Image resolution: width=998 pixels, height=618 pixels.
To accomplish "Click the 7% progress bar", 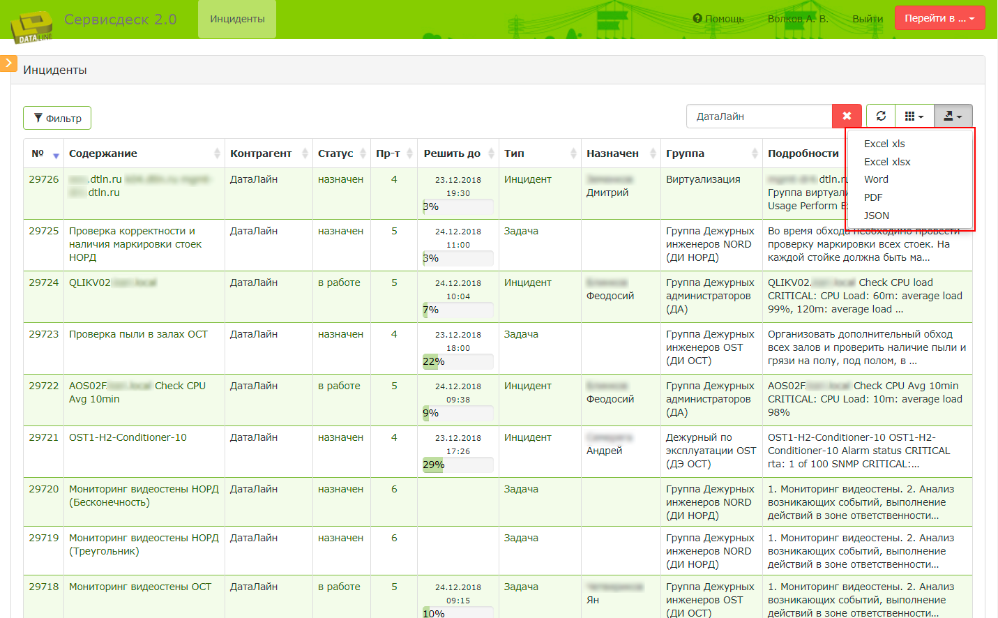I will [458, 310].
